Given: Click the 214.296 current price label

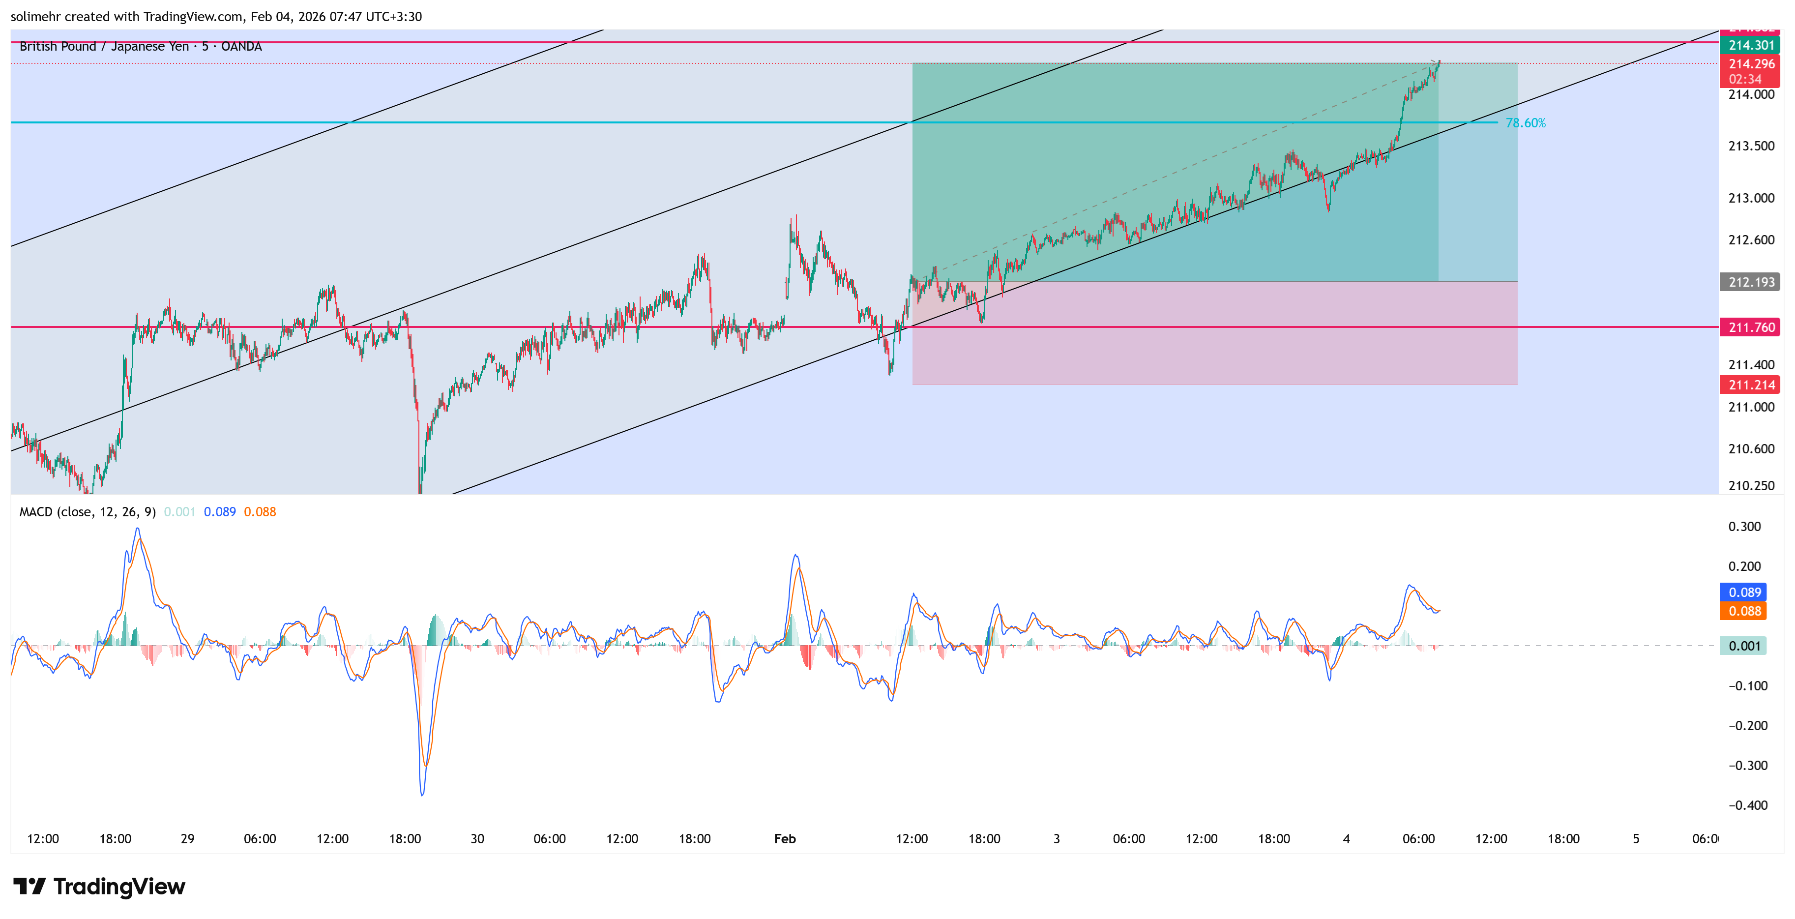Looking at the screenshot, I should tap(1750, 63).
